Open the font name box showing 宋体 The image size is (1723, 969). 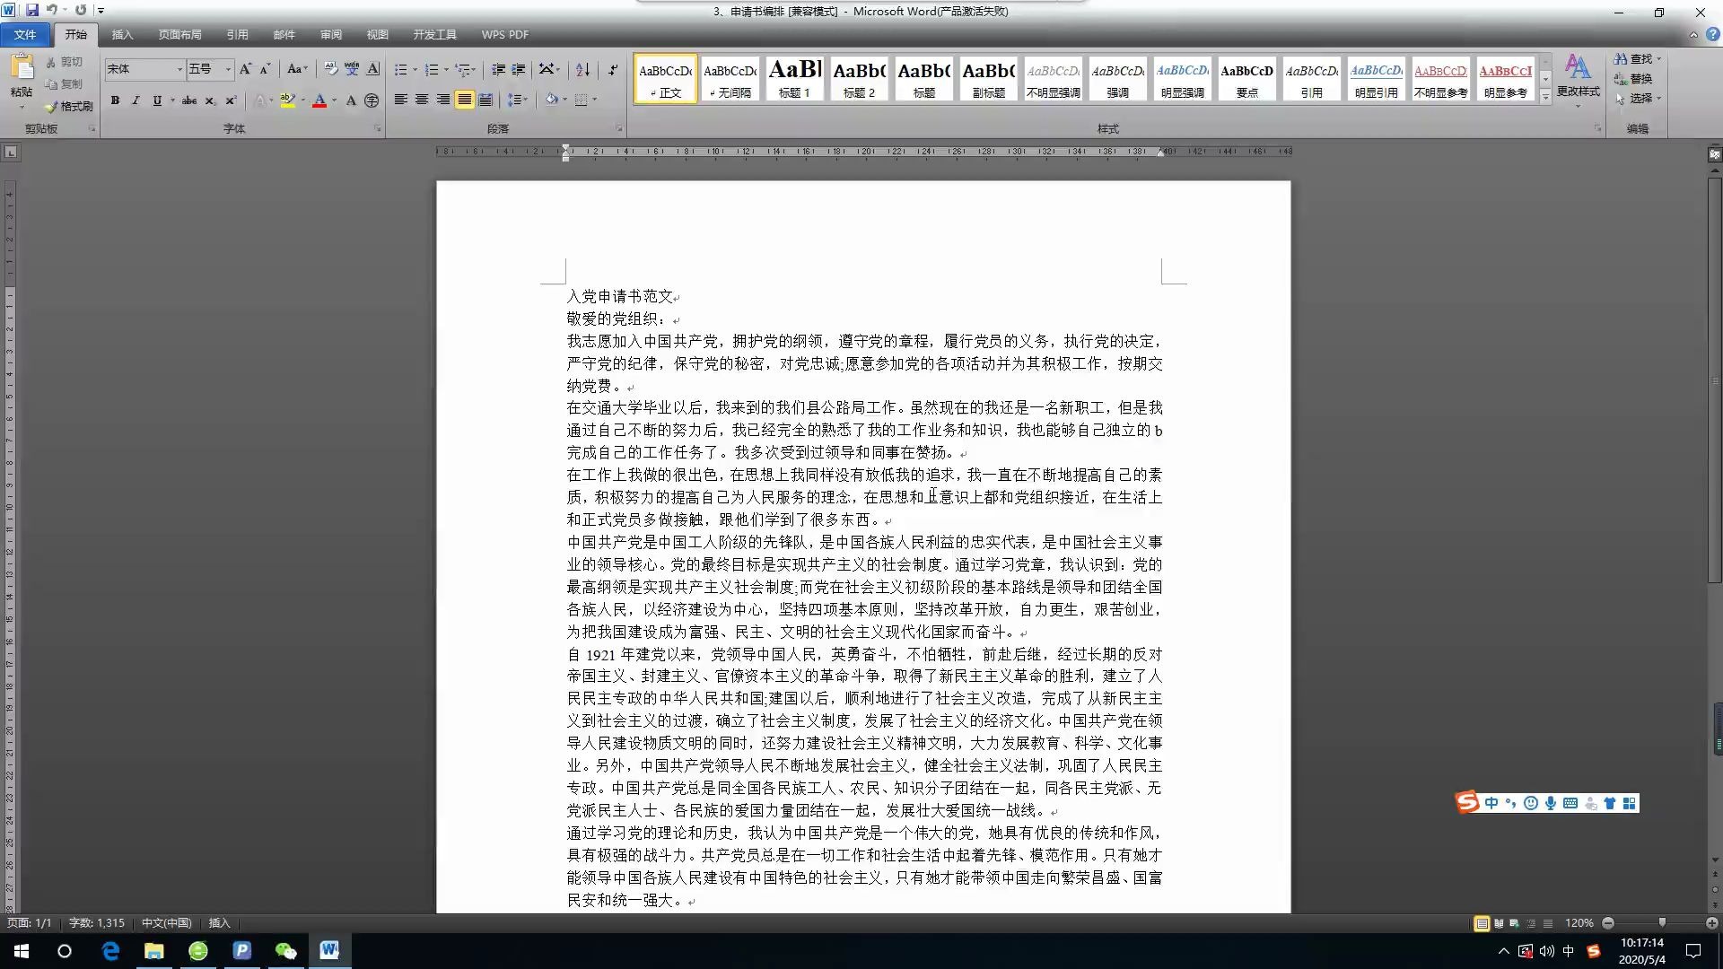click(x=144, y=69)
